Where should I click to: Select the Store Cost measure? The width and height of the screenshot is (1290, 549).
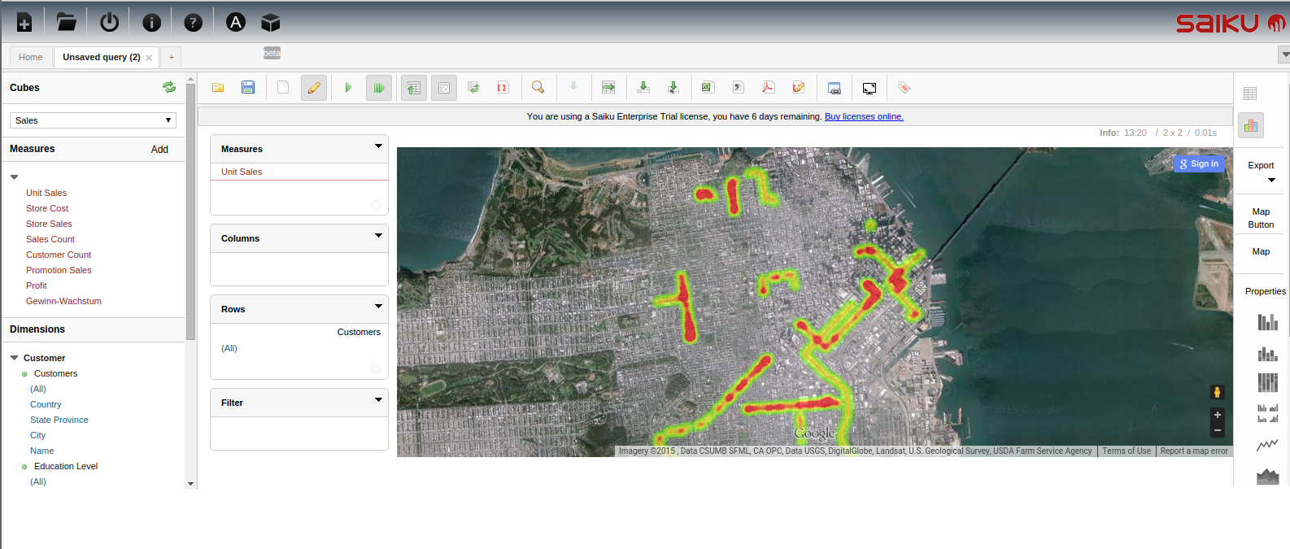click(47, 208)
